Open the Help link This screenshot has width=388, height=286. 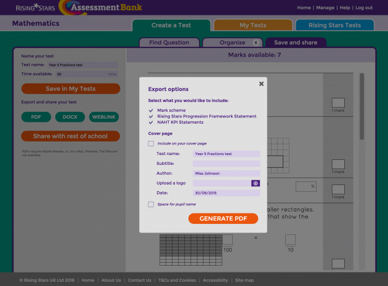pos(345,7)
